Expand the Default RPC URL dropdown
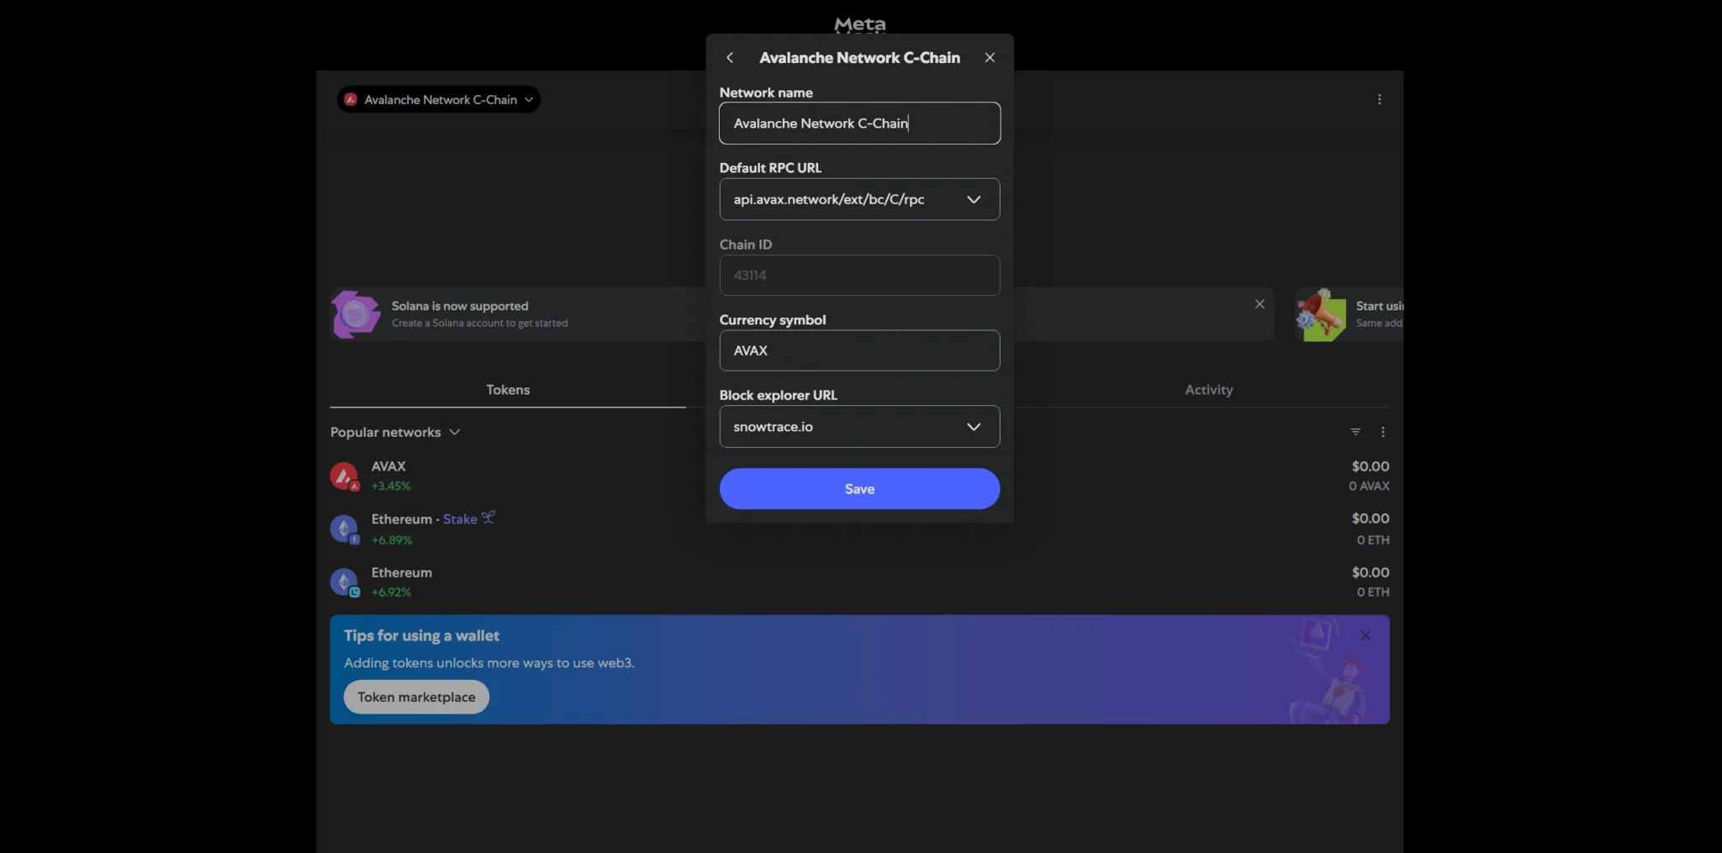This screenshot has height=853, width=1722. 973,200
